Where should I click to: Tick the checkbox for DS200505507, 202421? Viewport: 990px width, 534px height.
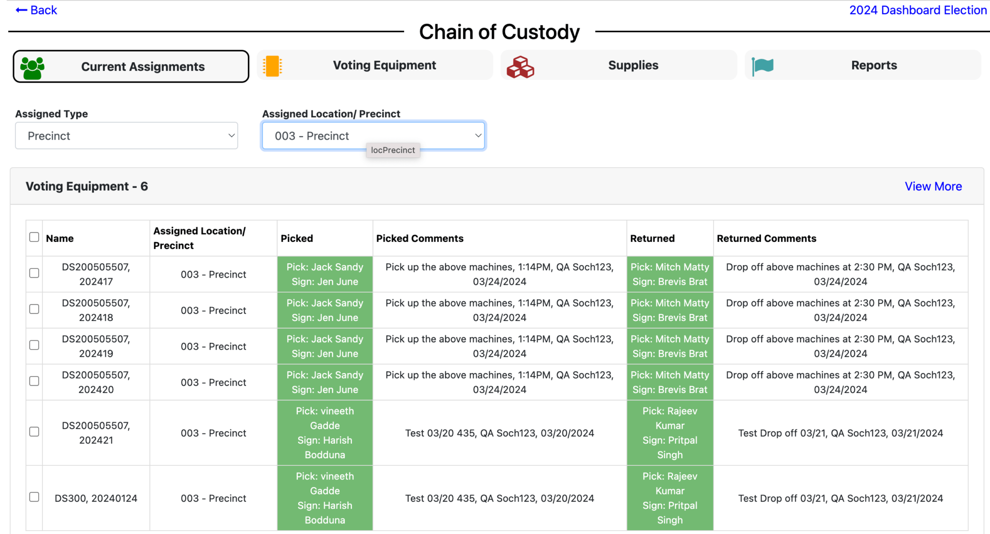(34, 432)
